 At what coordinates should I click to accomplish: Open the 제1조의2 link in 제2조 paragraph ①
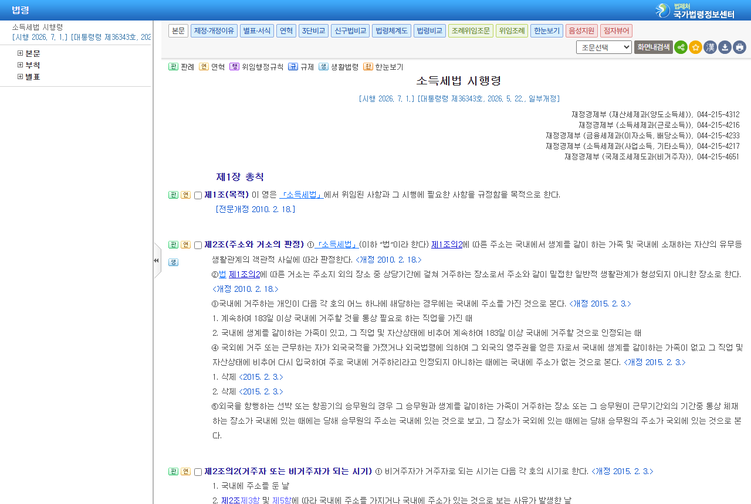[x=447, y=245]
